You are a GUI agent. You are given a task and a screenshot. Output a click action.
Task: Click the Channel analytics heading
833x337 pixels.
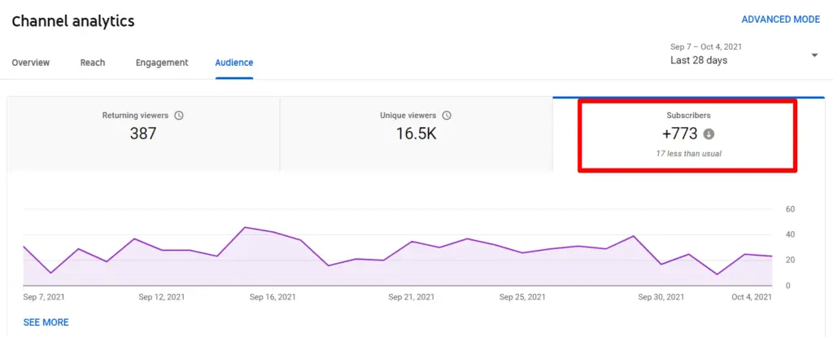click(73, 20)
